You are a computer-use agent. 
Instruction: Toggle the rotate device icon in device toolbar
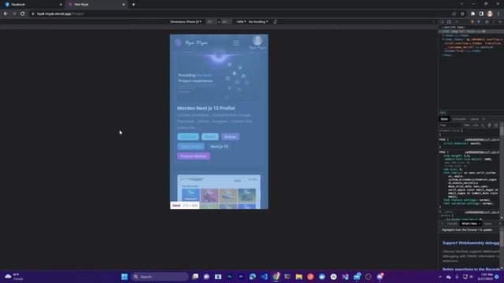tap(275, 22)
